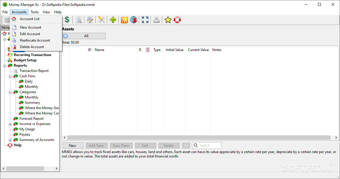Choose Reallocate Account menu entry
This screenshot has width=340, height=179.
coord(36,40)
